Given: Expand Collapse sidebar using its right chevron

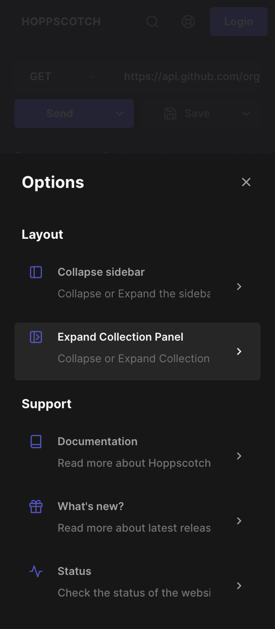Looking at the screenshot, I should click(x=239, y=287).
